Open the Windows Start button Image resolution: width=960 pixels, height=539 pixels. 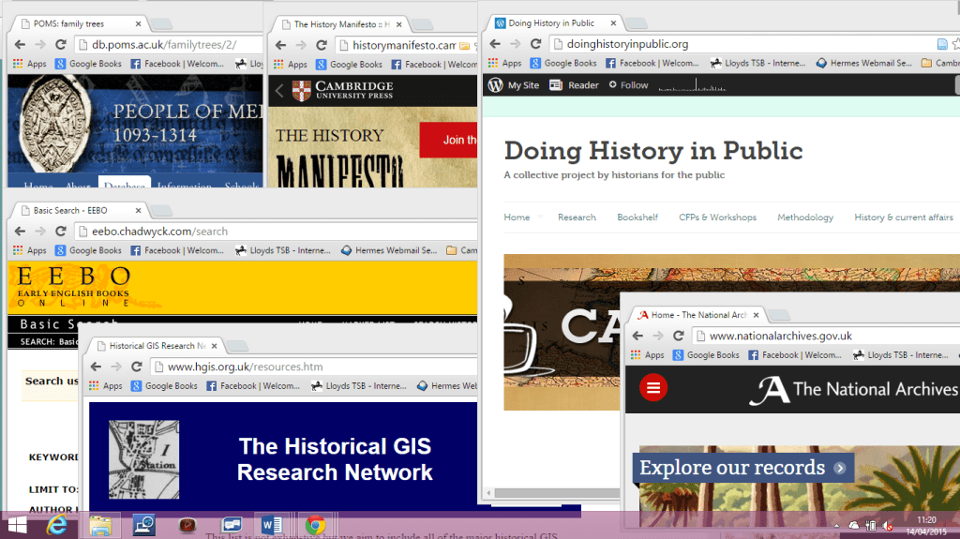click(x=17, y=526)
